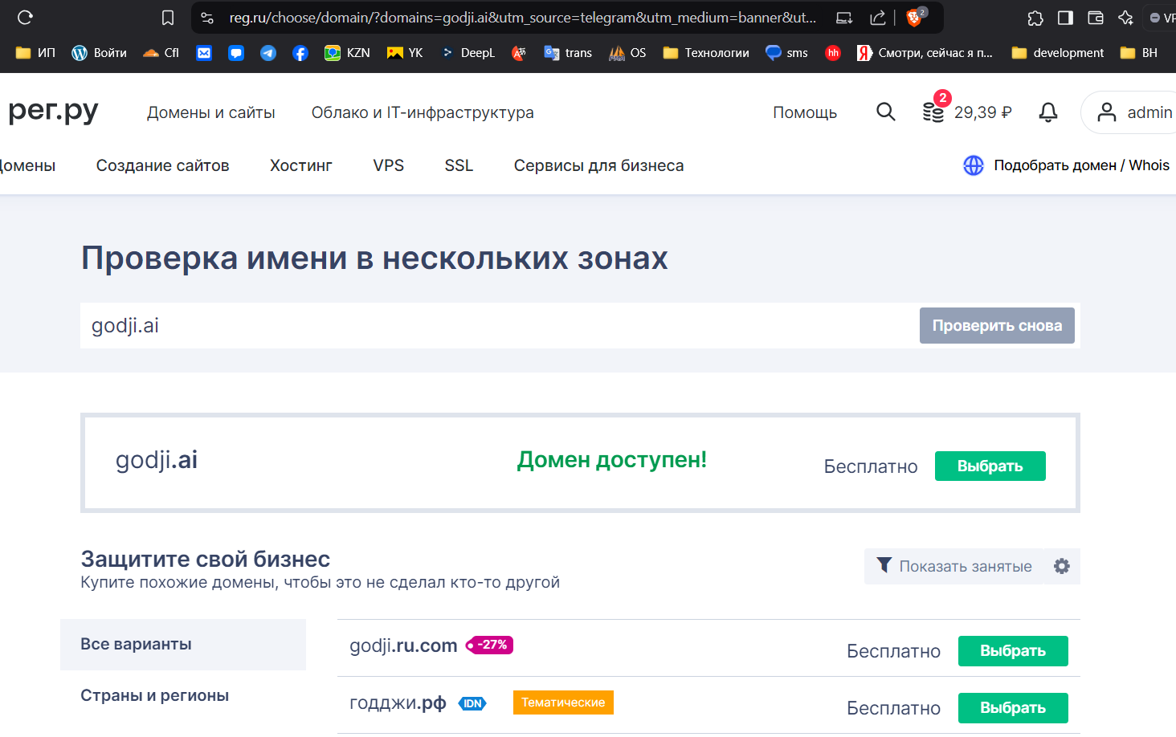Open the Google Translate trans bookmark
This screenshot has width=1176, height=737.
click(568, 53)
